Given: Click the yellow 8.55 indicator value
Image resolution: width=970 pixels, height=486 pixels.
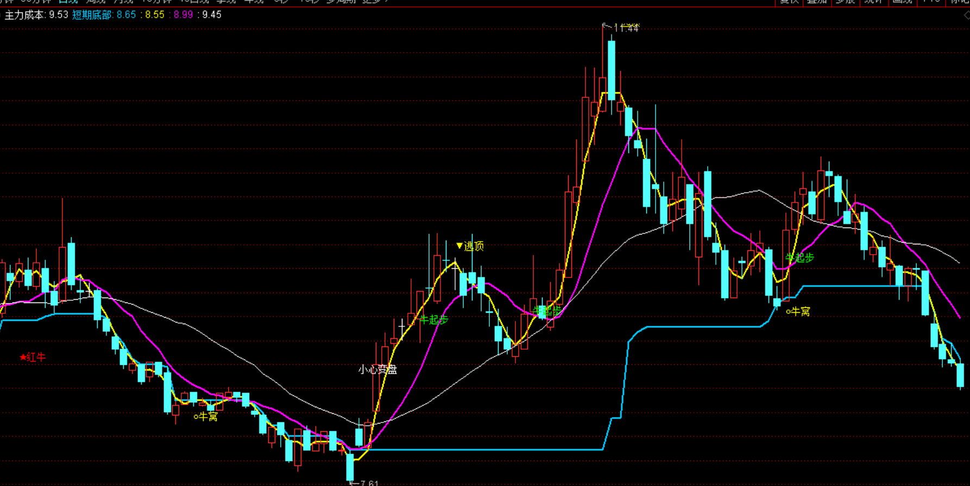Looking at the screenshot, I should (x=155, y=15).
